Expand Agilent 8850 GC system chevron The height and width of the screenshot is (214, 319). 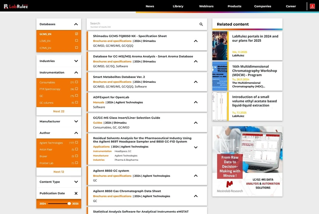(x=196, y=176)
